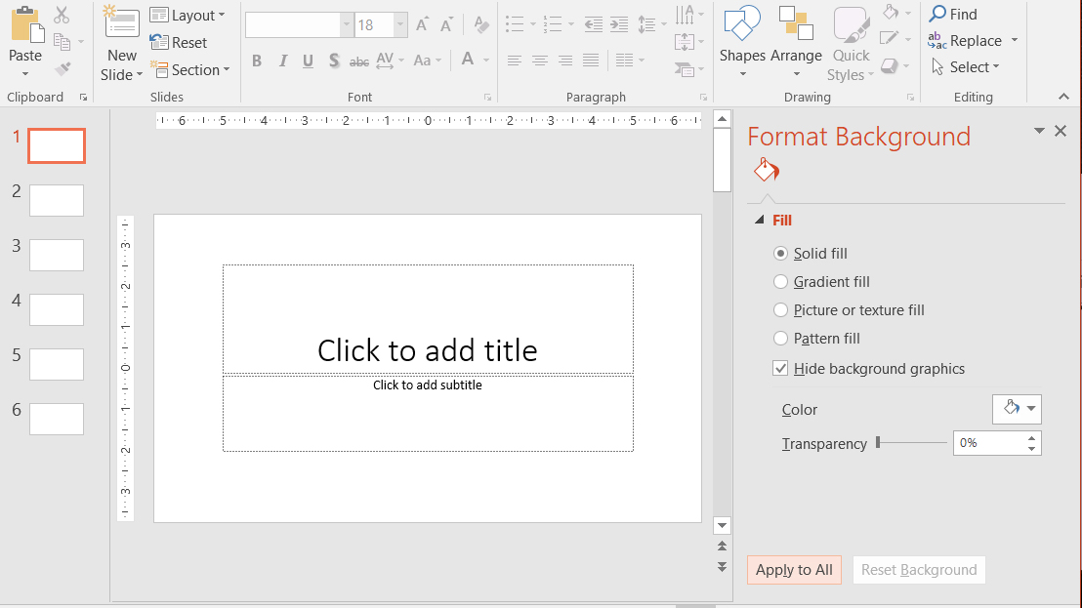Click the Format Painter brush icon
Viewport: 1082px width, 608px height.
62,69
